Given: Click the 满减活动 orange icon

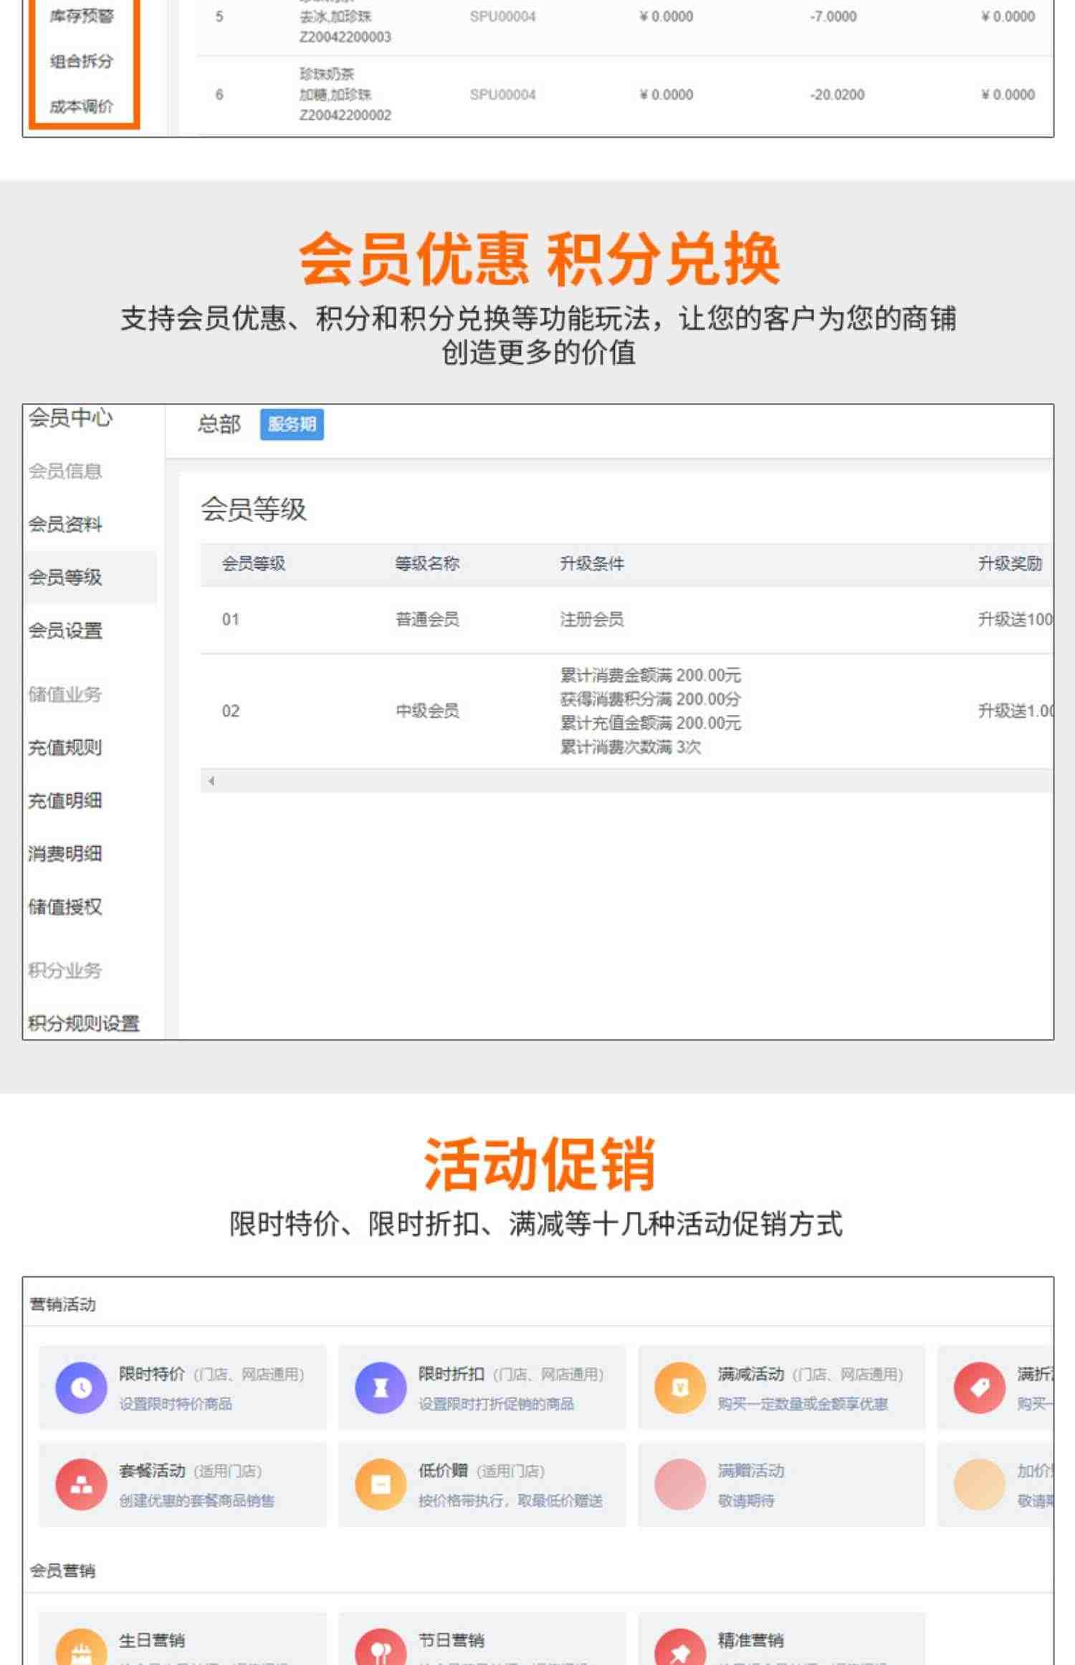Looking at the screenshot, I should [x=680, y=1387].
